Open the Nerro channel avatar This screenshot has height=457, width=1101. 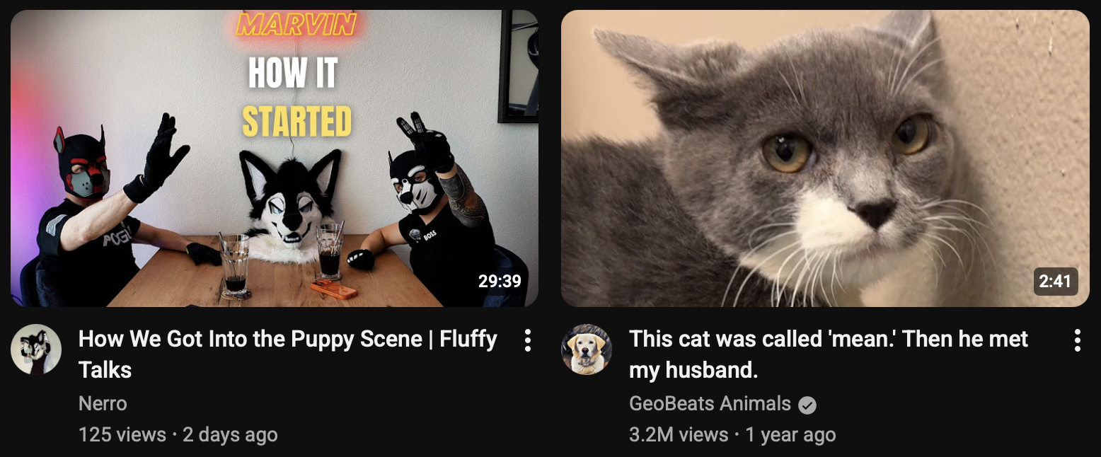pyautogui.click(x=36, y=349)
